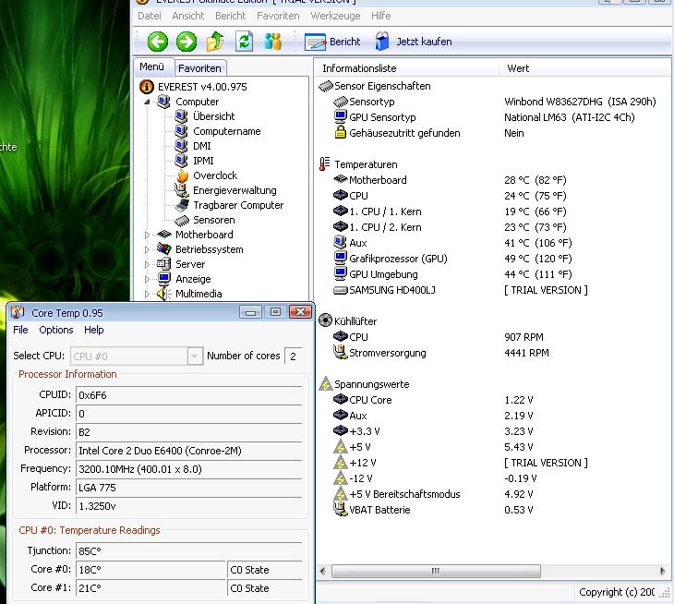Open the File menu in Core Temp
Viewport: 674px width, 604px height.
[x=20, y=330]
